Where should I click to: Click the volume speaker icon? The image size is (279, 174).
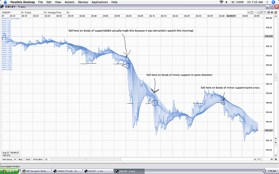(x=226, y=2)
